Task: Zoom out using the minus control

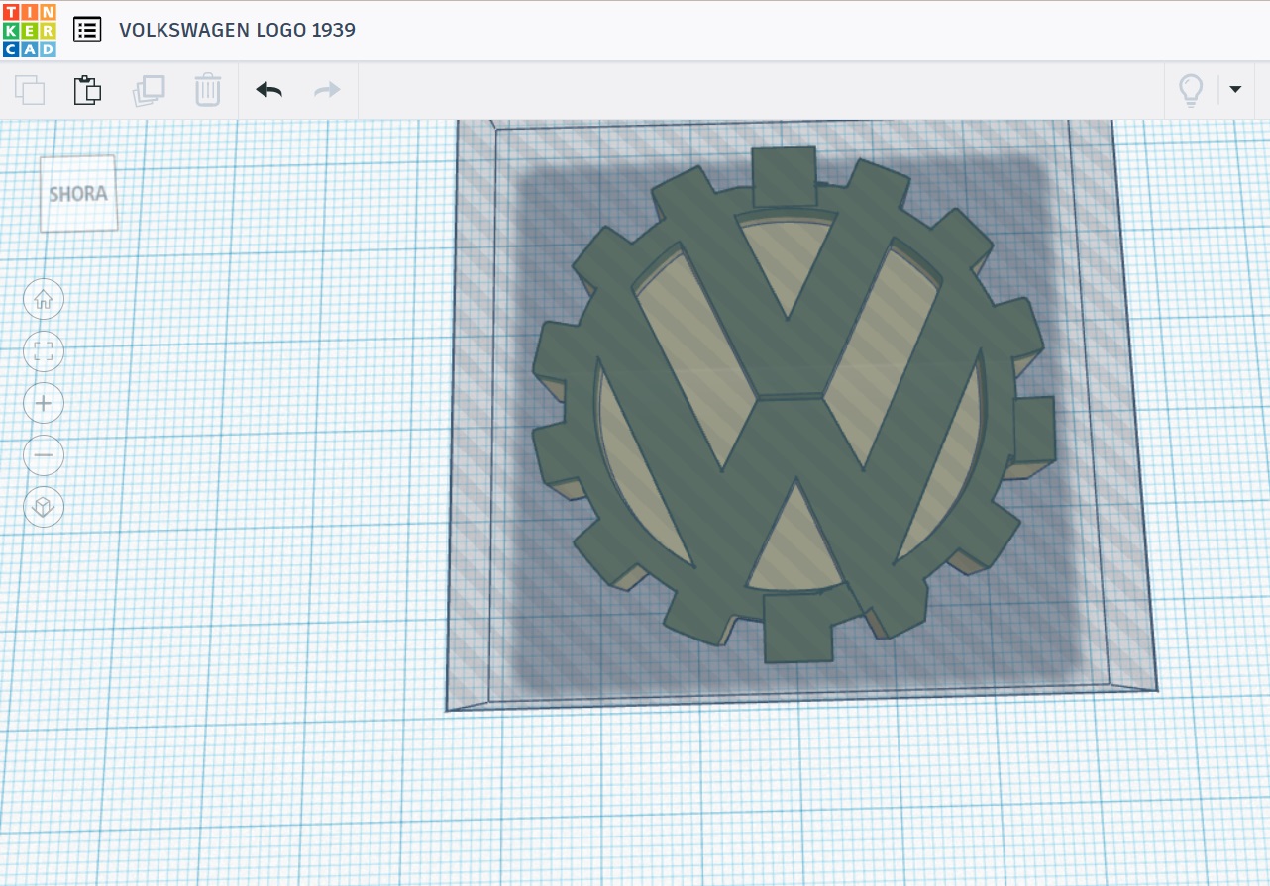Action: coord(43,454)
